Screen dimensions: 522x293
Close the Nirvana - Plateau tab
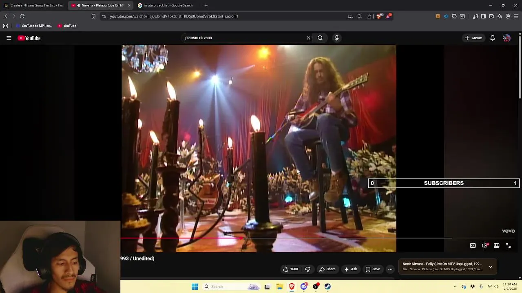point(129,5)
